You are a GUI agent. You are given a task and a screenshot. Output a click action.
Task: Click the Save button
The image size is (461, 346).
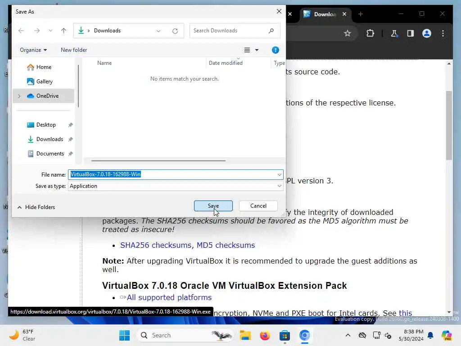click(213, 206)
